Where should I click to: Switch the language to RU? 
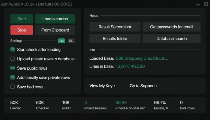[71, 41]
